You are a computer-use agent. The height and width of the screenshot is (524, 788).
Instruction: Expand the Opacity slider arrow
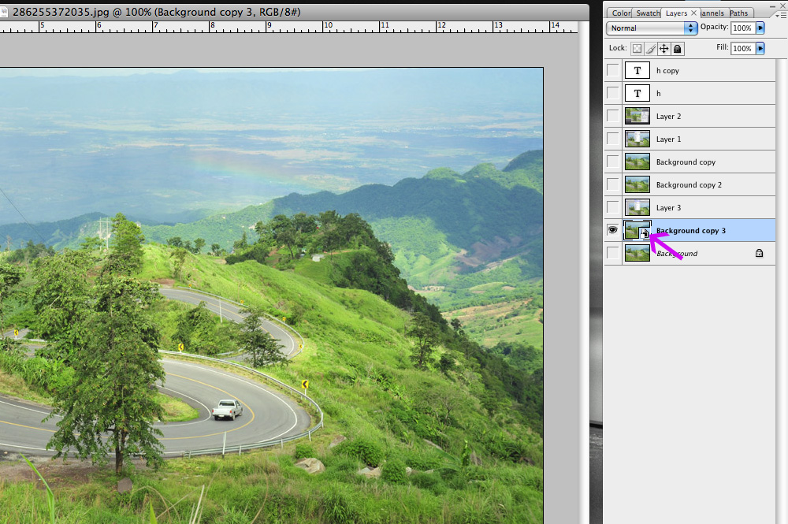point(760,28)
